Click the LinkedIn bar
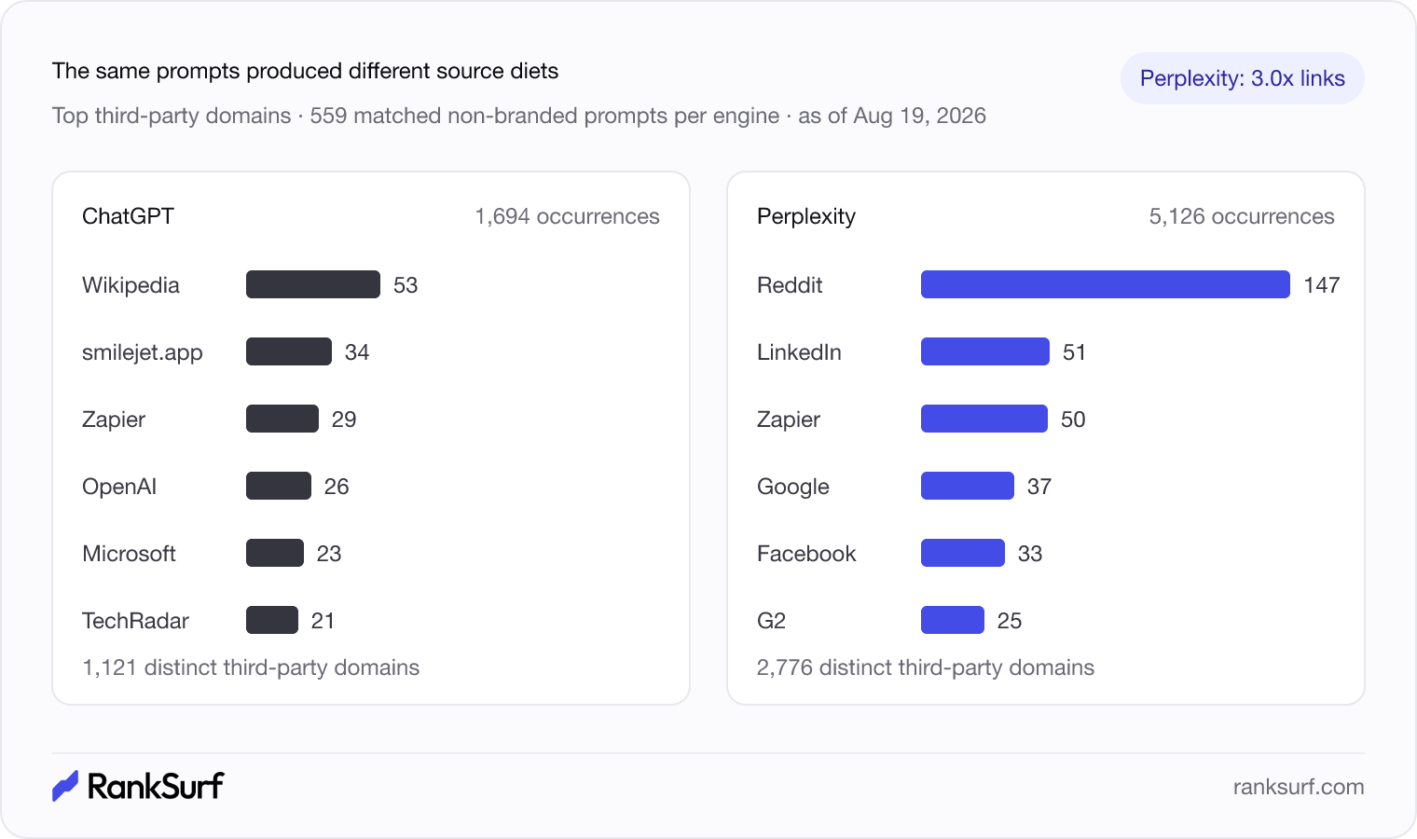This screenshot has width=1417, height=839. point(985,351)
